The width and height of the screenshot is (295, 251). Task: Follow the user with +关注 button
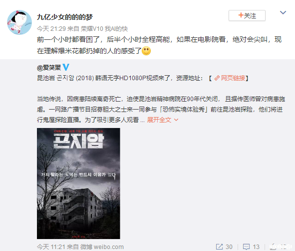pyautogui.click(x=247, y=15)
